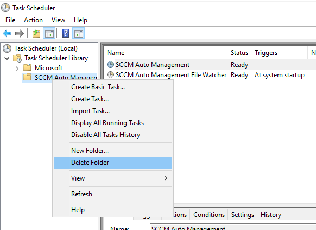The image size is (316, 230).
Task: Click the SCCM Auto Management File Watcher clock icon
Action: [110, 75]
